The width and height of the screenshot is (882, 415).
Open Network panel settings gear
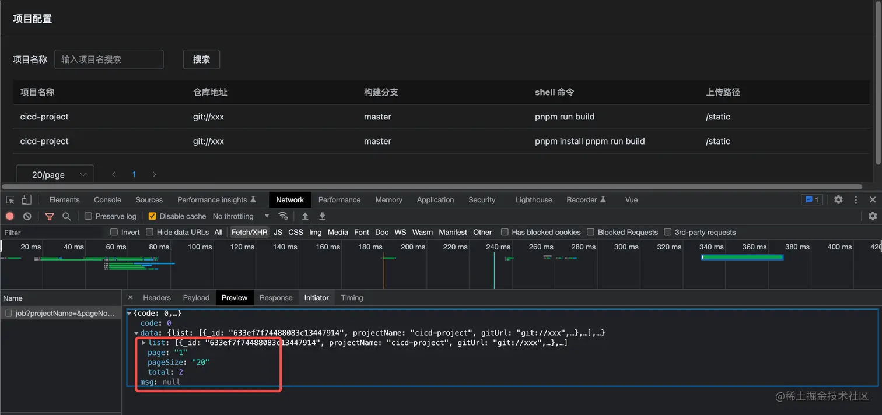click(x=873, y=216)
